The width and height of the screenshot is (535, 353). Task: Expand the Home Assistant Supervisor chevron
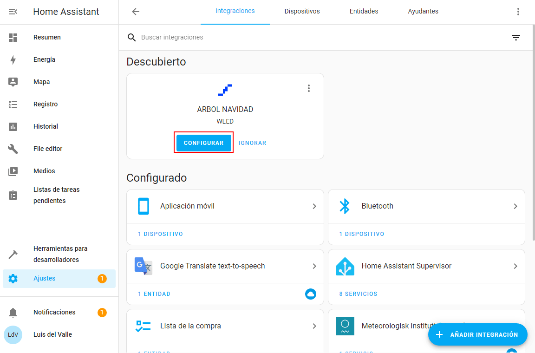click(x=515, y=266)
